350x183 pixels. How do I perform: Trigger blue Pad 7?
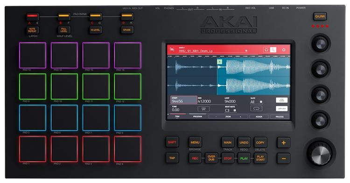coord(96,118)
